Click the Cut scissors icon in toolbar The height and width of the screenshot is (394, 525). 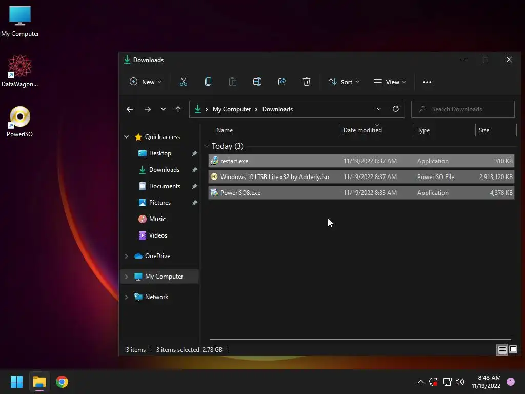[x=183, y=82]
